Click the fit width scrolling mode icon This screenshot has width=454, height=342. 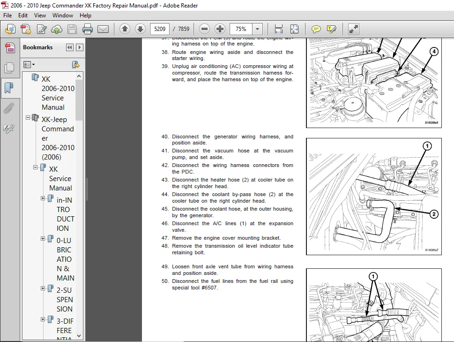(x=279, y=29)
